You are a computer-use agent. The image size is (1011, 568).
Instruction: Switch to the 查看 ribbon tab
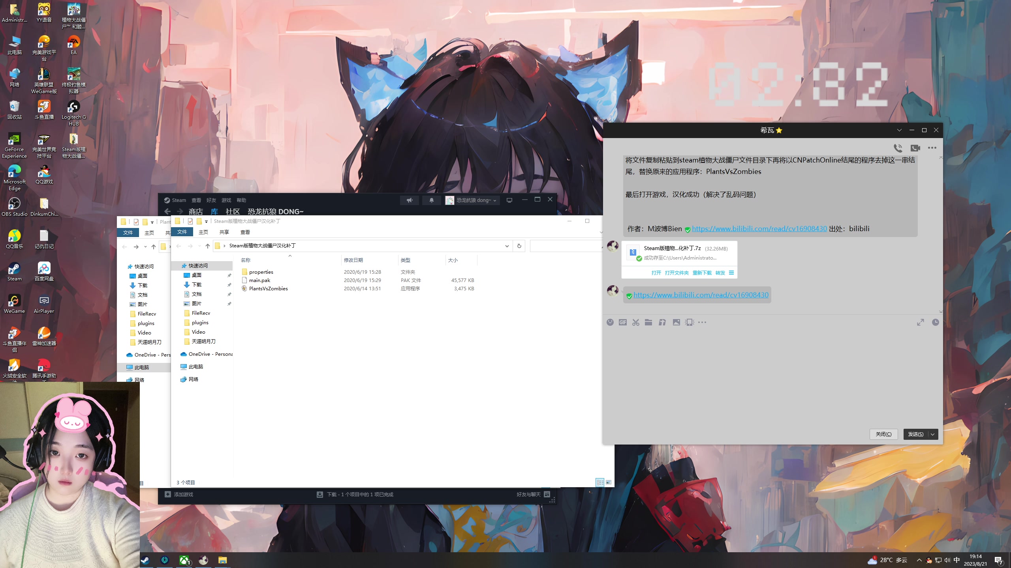coord(245,232)
